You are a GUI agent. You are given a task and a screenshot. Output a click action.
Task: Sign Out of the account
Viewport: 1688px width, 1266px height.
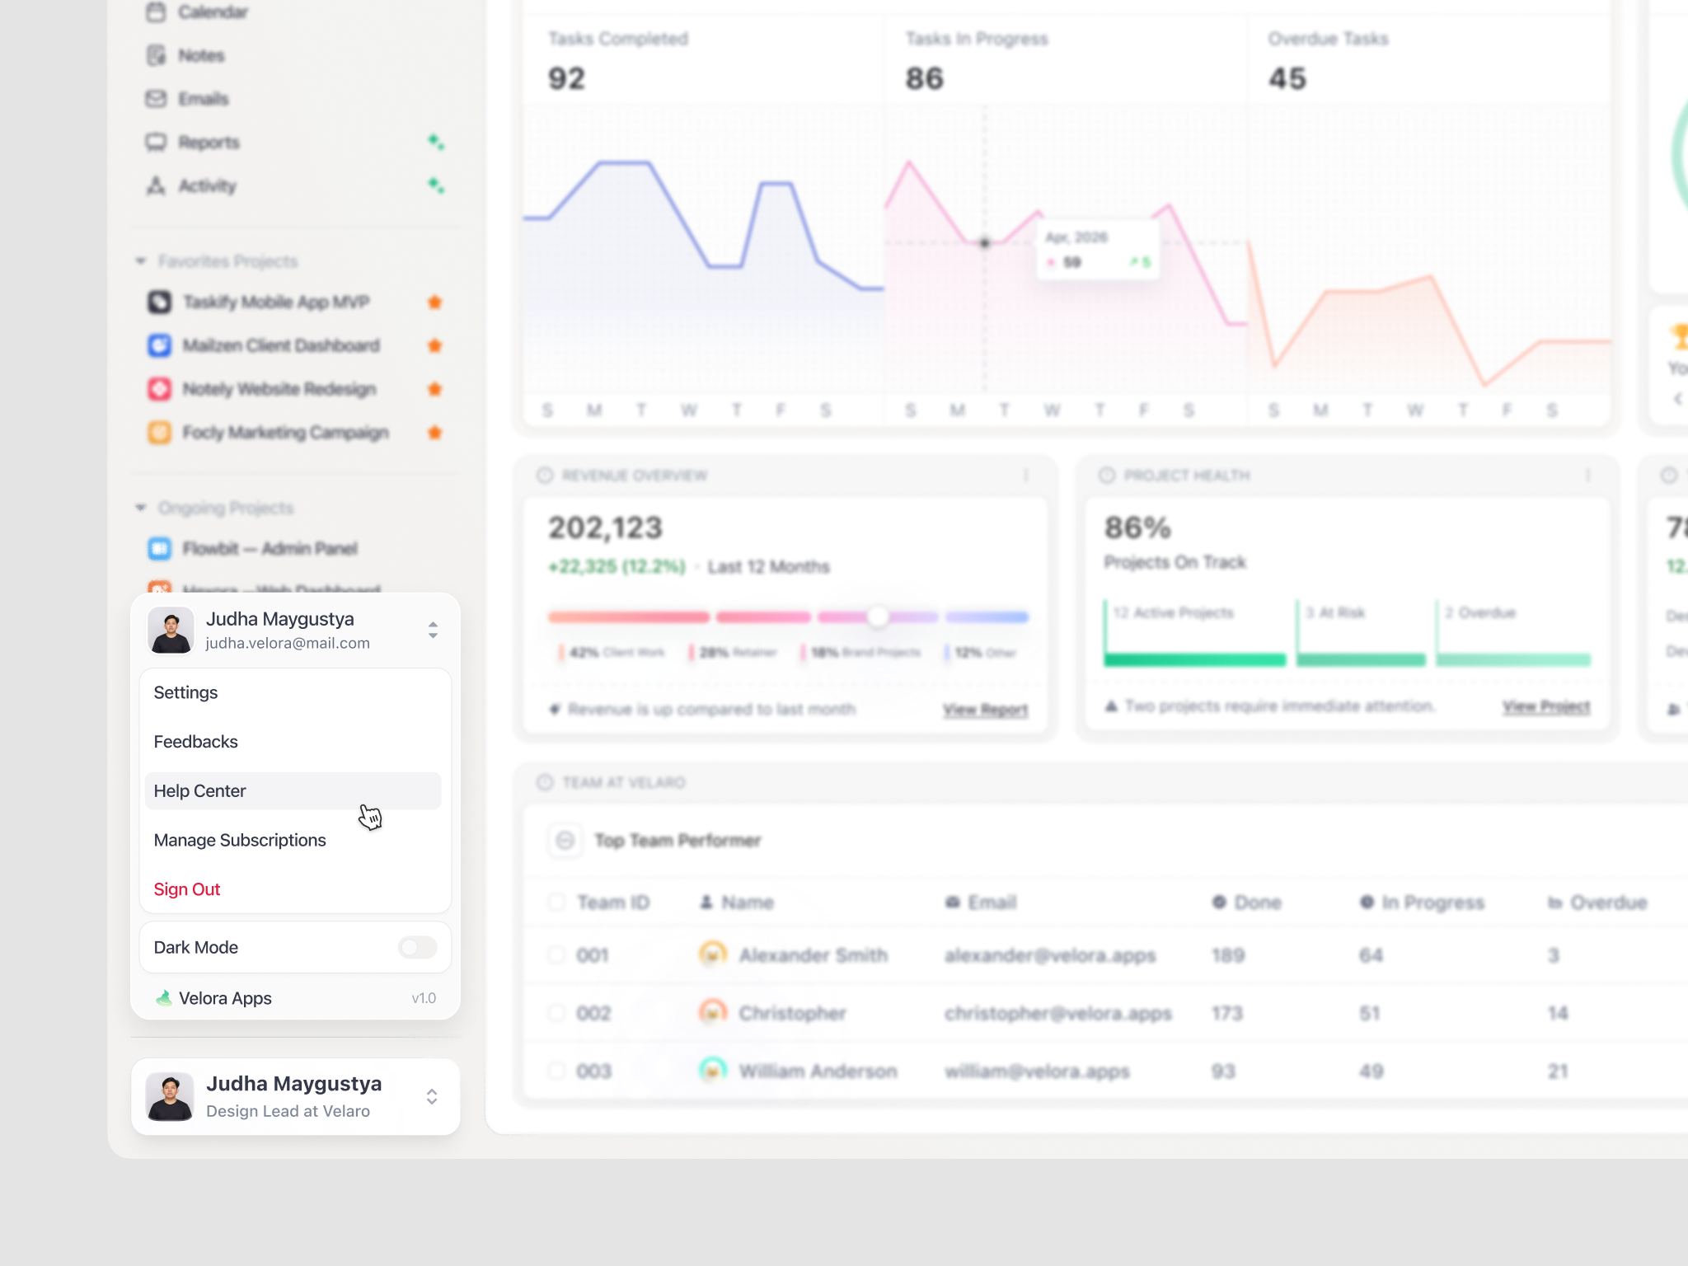click(186, 889)
